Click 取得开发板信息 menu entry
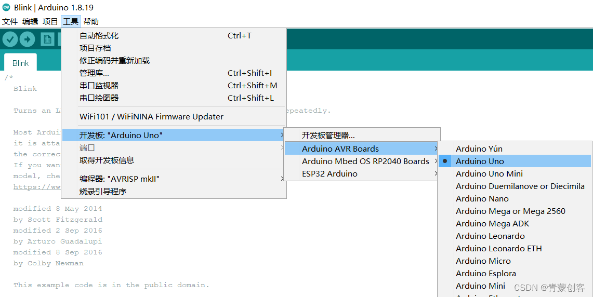The image size is (593, 297). (174, 160)
